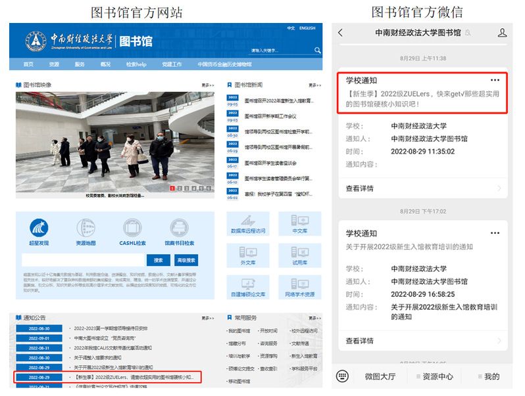Open the 资源 navigation menu
This screenshot has width=525, height=396.
tap(54, 64)
